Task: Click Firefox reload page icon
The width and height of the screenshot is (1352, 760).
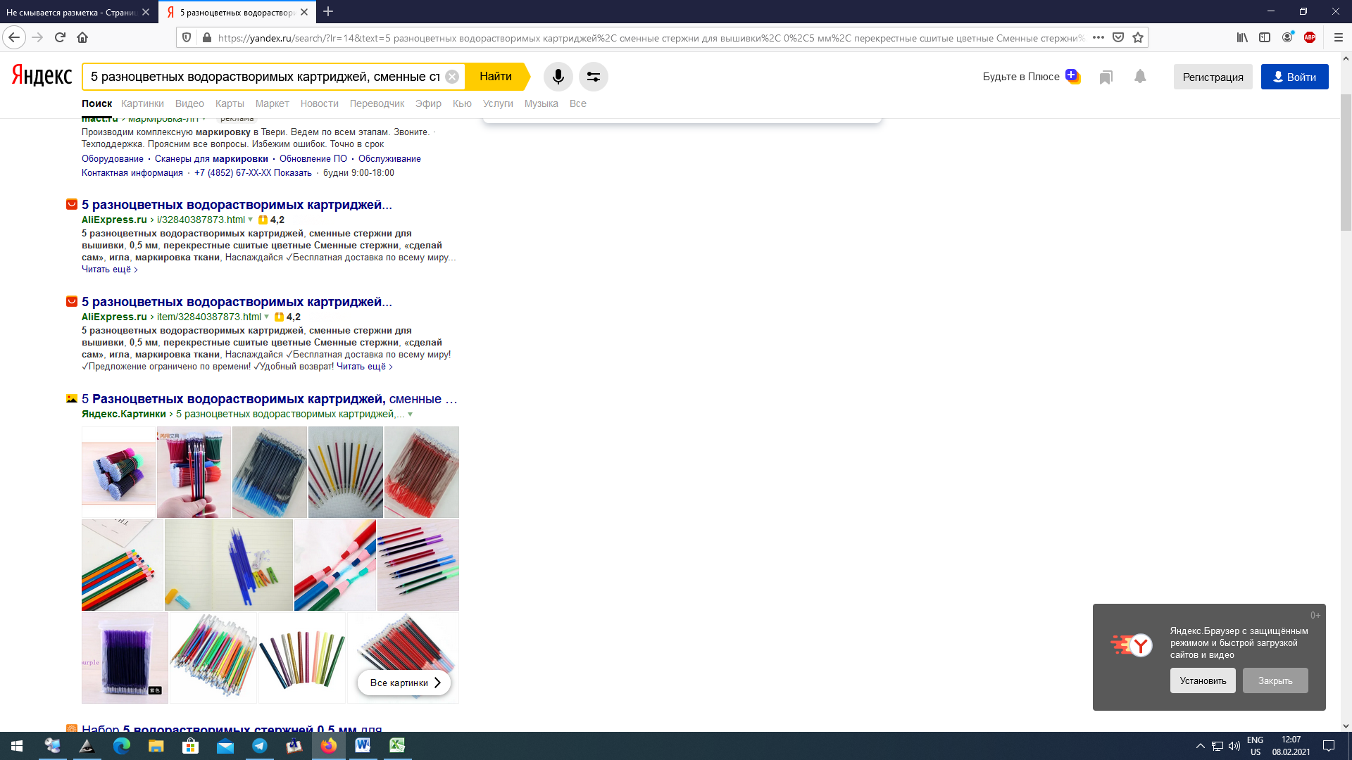Action: click(60, 37)
